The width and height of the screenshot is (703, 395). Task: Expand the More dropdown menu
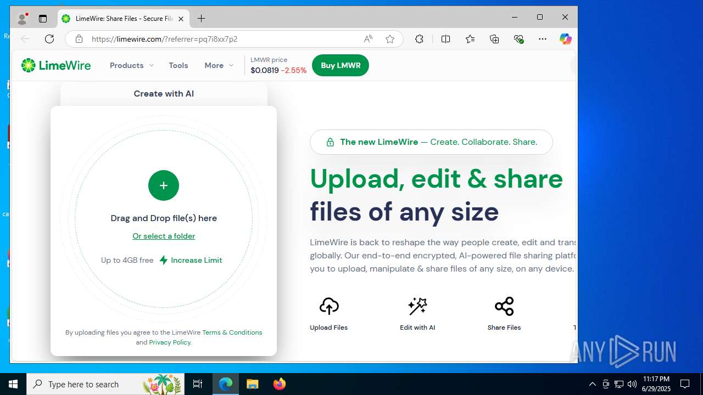[219, 65]
